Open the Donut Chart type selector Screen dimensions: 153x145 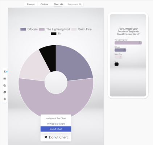pyautogui.click(x=56, y=137)
